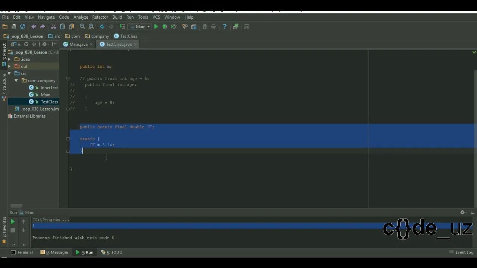This screenshot has width=477, height=268.
Task: Click the Redo arrow icon
Action: (42, 26)
